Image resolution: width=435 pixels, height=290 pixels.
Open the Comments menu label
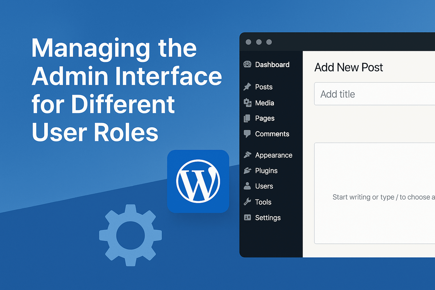[272, 134]
